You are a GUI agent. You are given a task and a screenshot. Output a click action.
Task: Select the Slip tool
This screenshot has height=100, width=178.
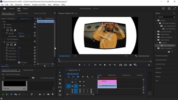point(60,87)
